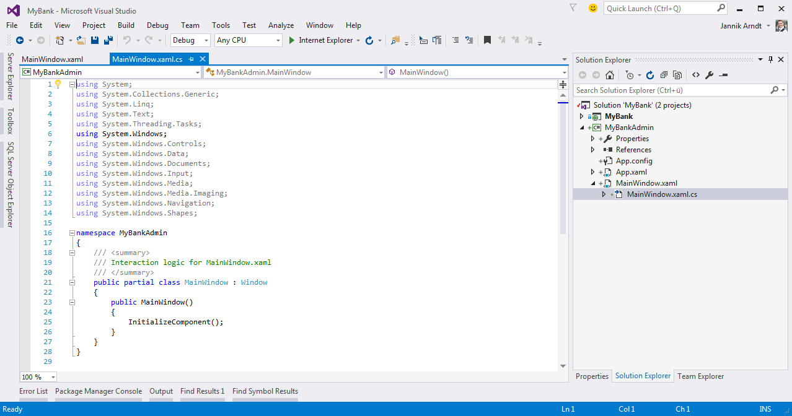792x416 pixels.
Task: Select App.config in Solution Explorer
Action: [634, 161]
